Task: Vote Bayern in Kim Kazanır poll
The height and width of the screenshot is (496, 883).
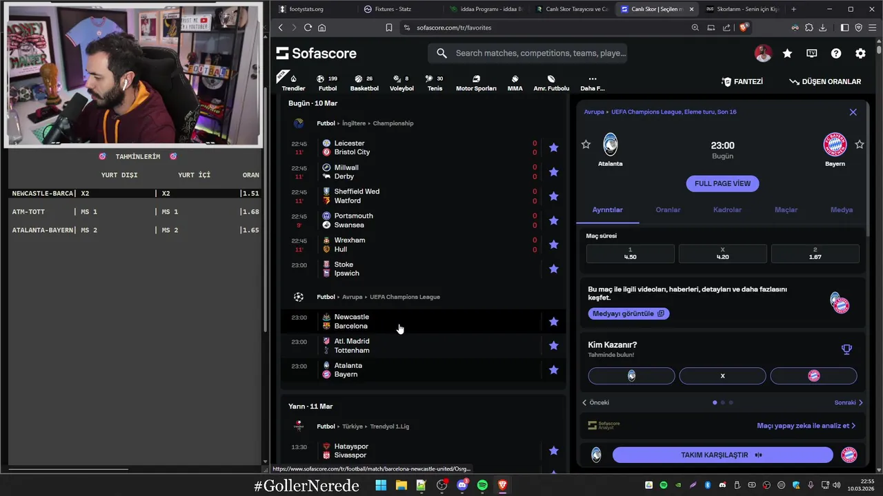Action: pyautogui.click(x=813, y=375)
